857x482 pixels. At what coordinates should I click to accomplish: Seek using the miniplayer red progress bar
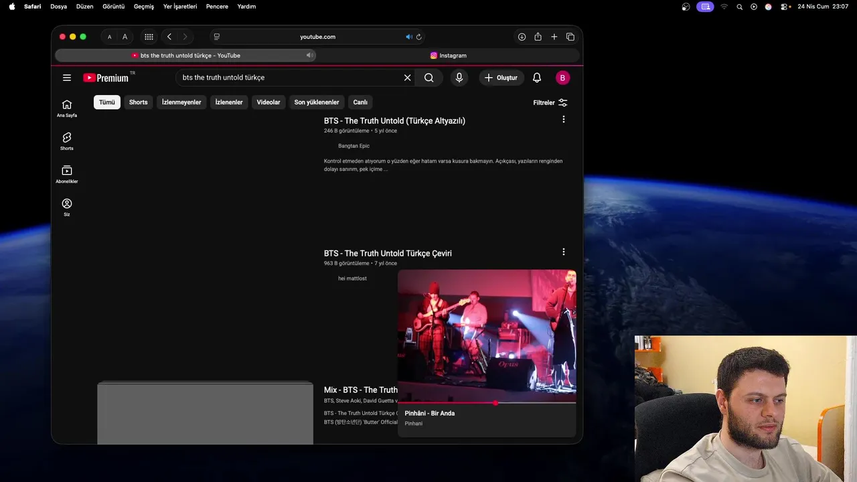pos(487,403)
